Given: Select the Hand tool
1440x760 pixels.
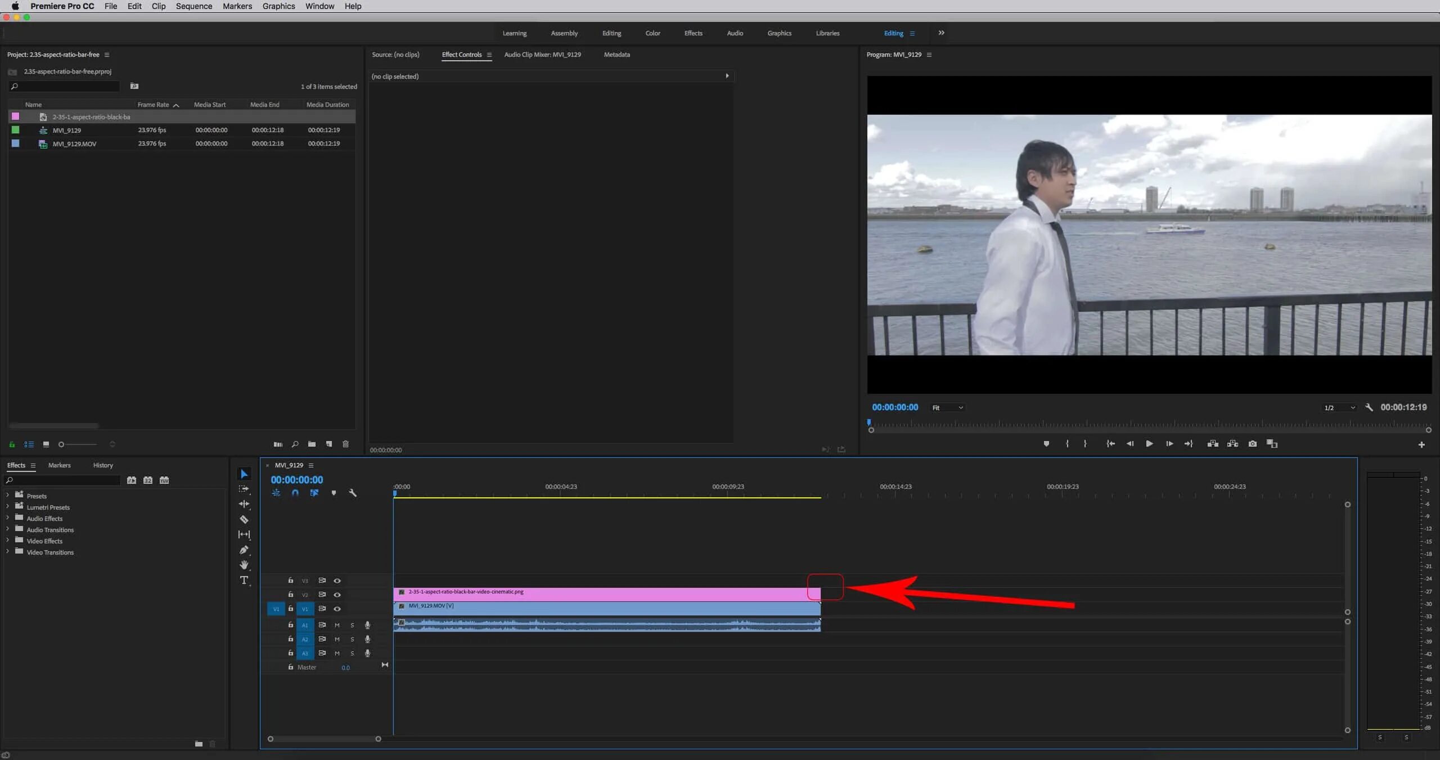Looking at the screenshot, I should coord(245,565).
